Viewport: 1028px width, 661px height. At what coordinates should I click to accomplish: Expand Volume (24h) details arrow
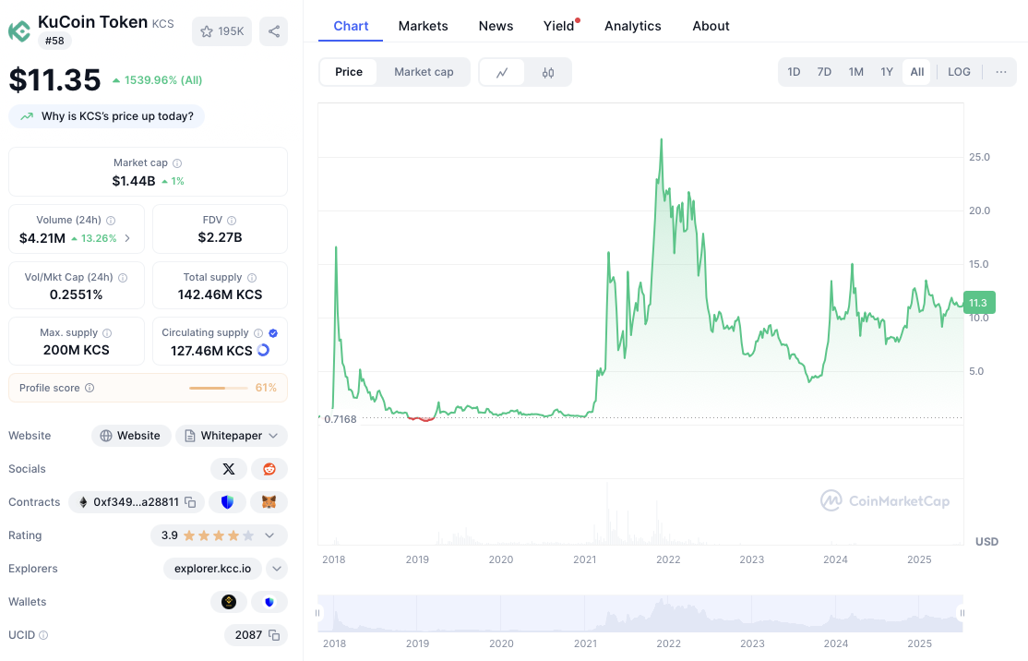point(127,238)
